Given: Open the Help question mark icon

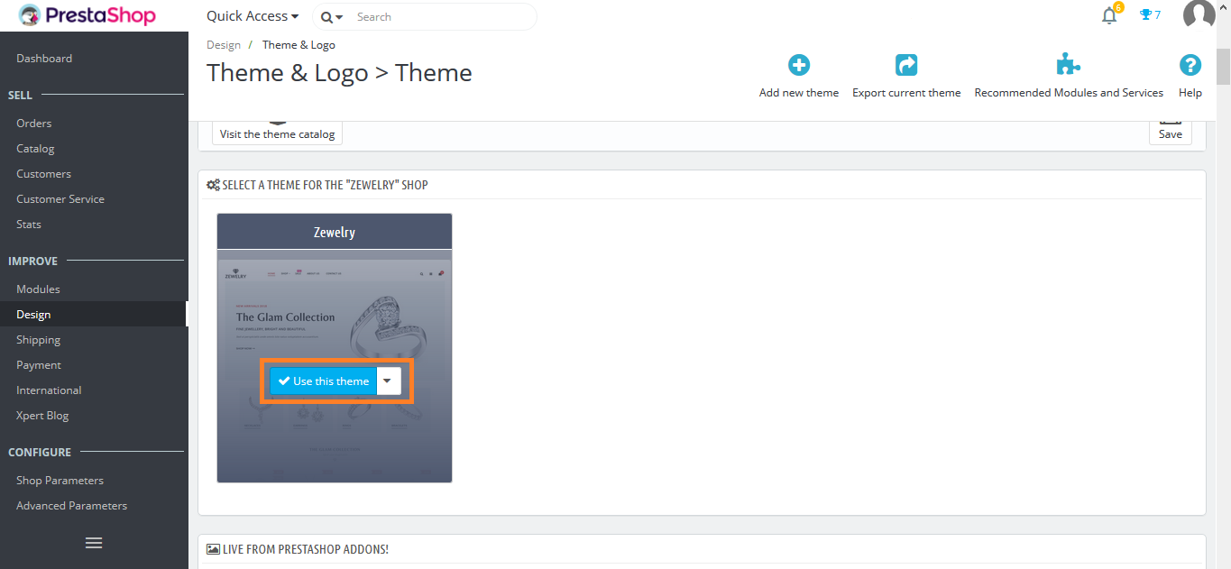Looking at the screenshot, I should (1190, 65).
